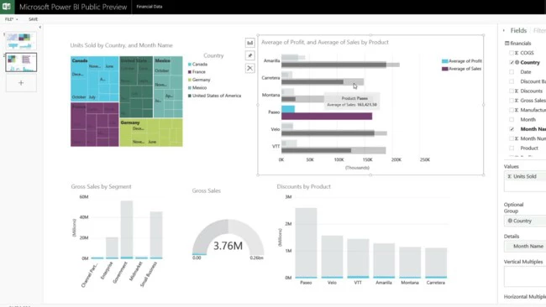Select the first page thumbnail
This screenshot has height=307, width=546.
pyautogui.click(x=21, y=41)
